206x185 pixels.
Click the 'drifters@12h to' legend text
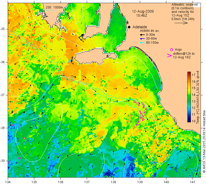[x=184, y=54]
